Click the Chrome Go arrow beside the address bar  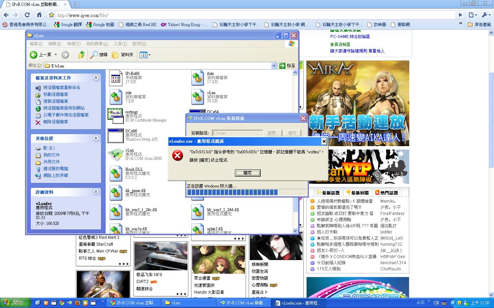coord(460,15)
